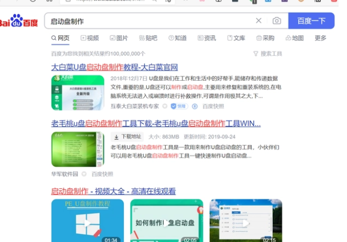Select the 网页 tab
Viewport: 347px width, 242px height.
tap(61, 38)
